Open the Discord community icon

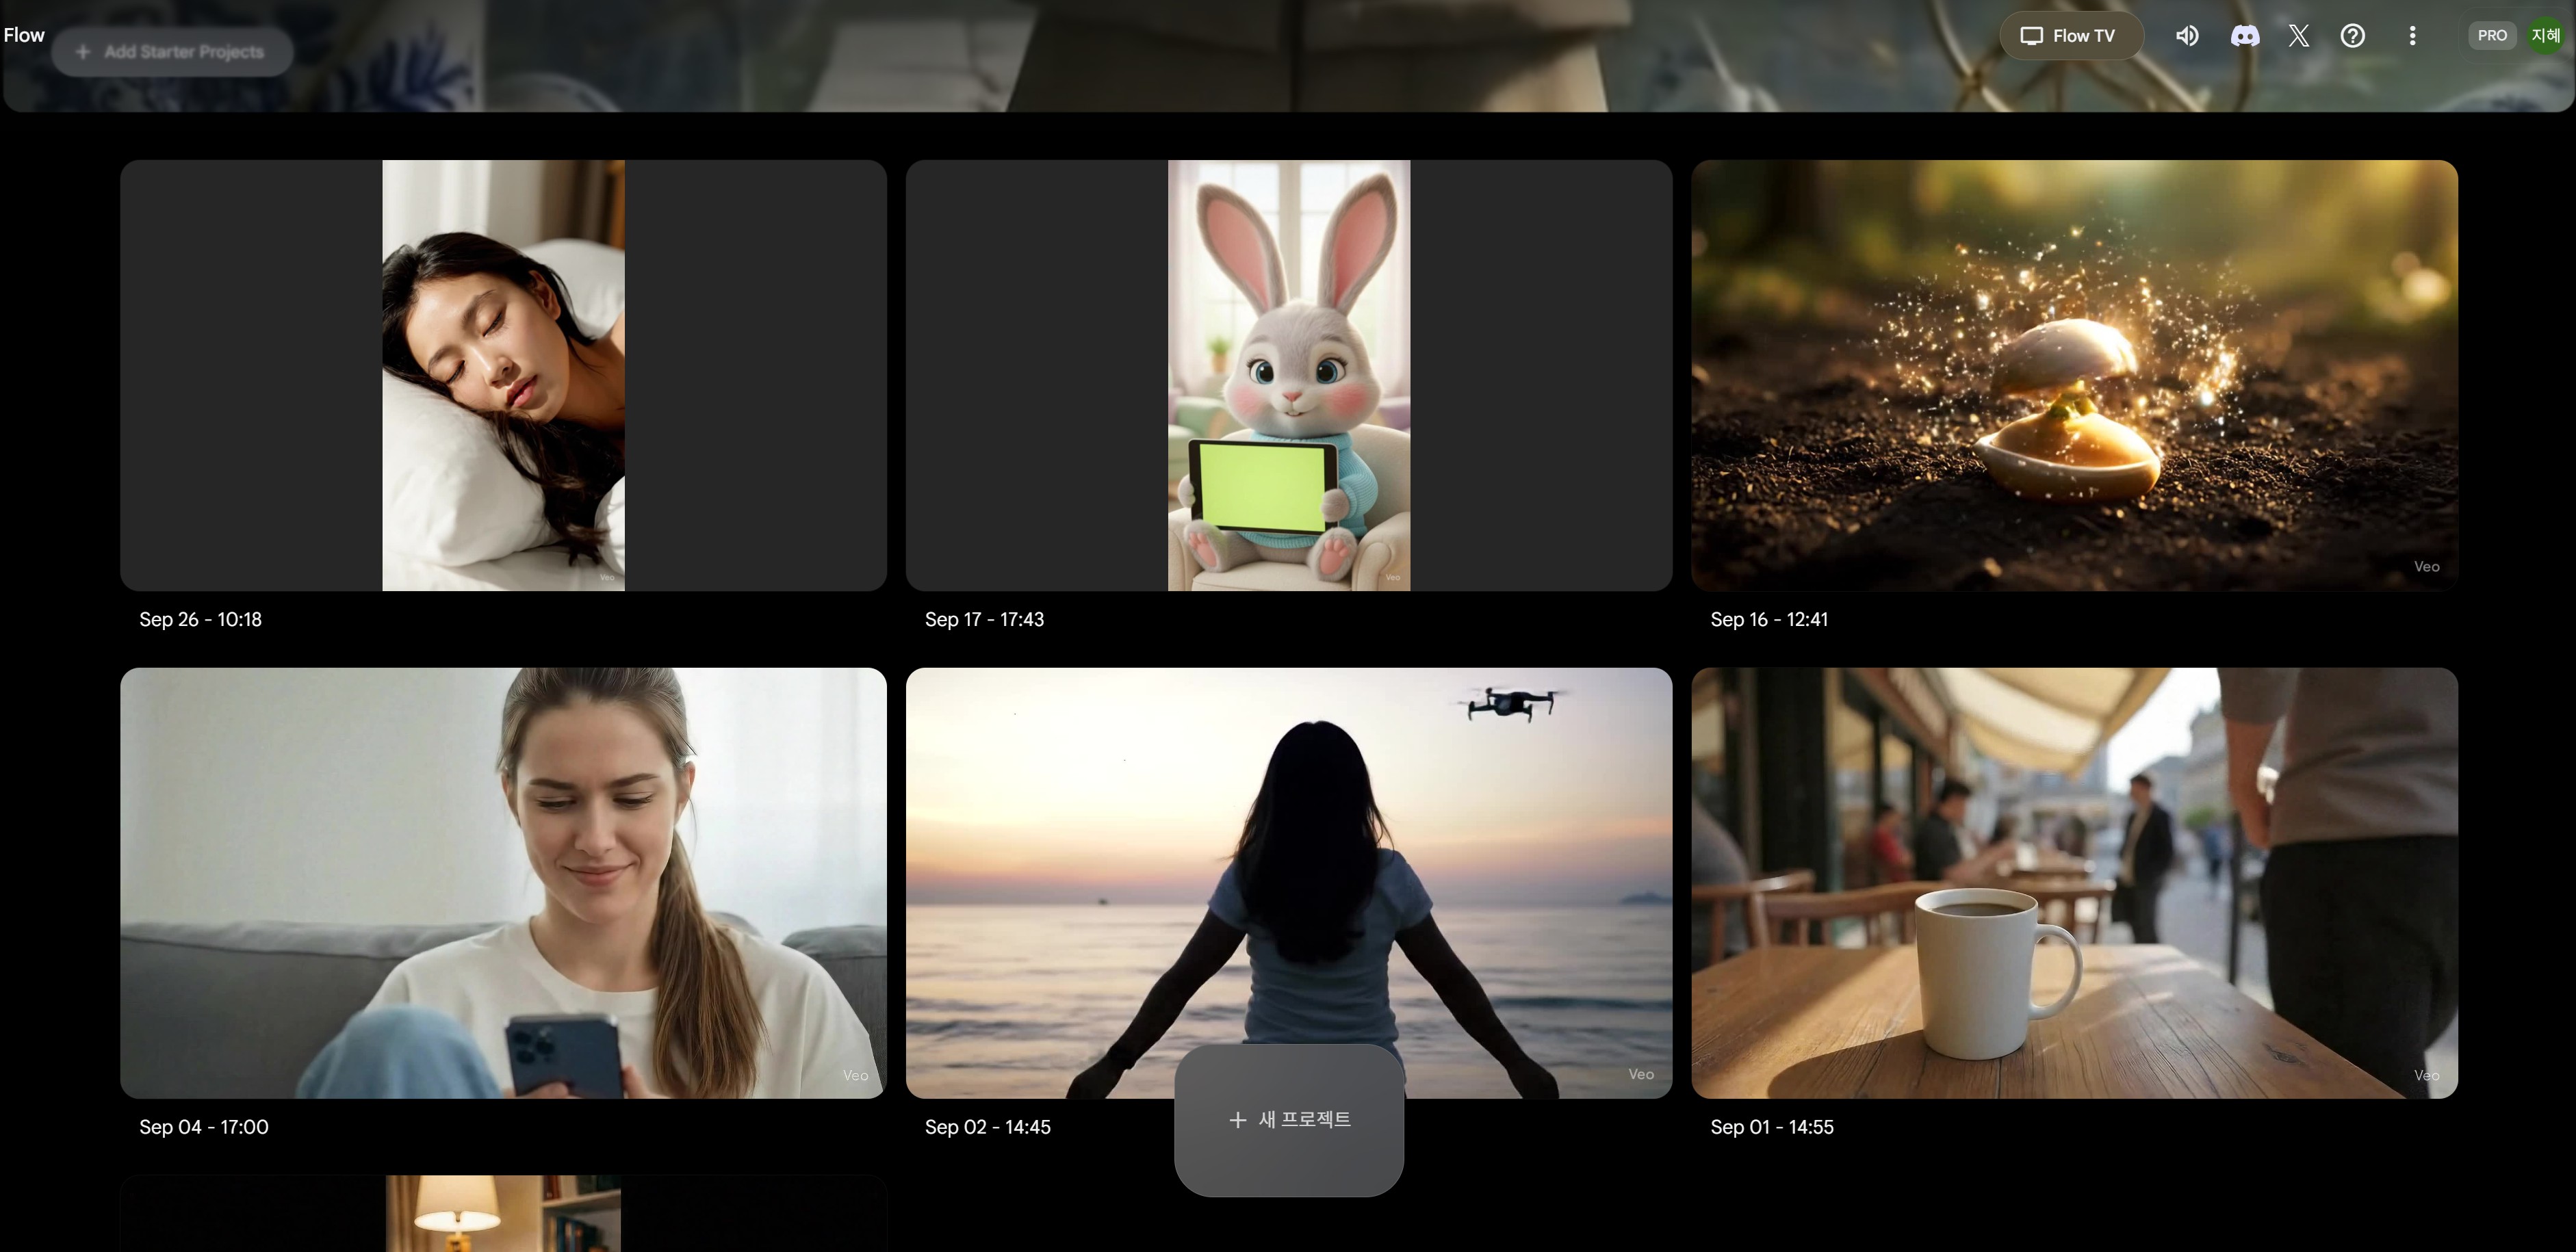click(2244, 36)
